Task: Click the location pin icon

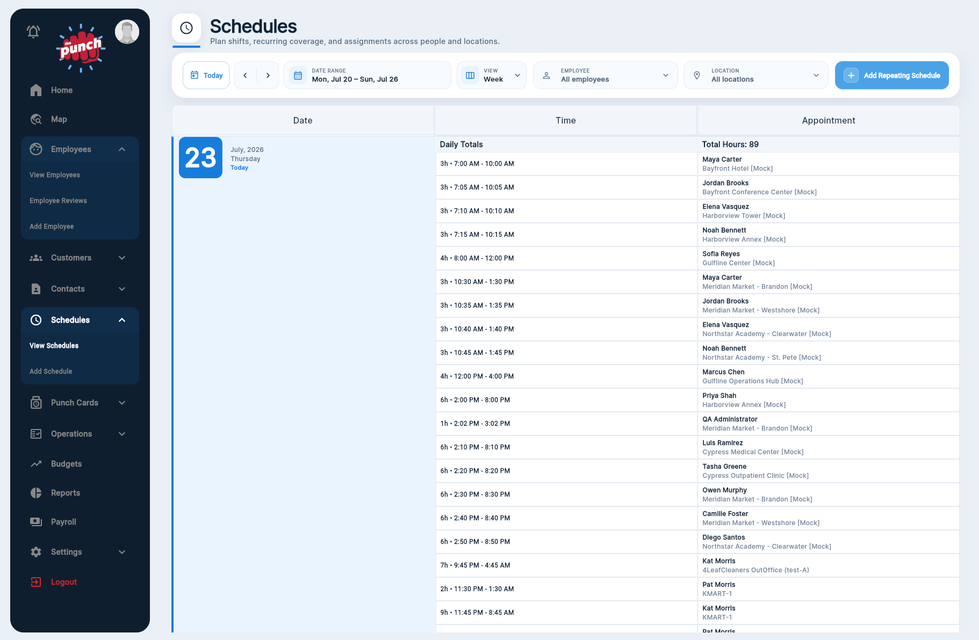Action: pyautogui.click(x=697, y=75)
